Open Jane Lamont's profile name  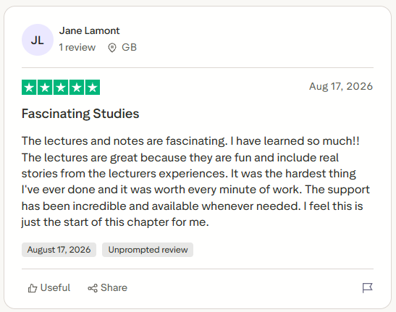tap(89, 31)
